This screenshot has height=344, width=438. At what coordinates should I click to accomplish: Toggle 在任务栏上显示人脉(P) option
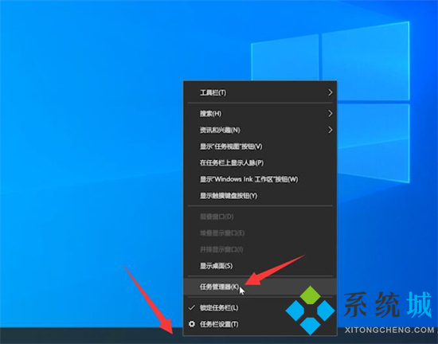coord(260,162)
